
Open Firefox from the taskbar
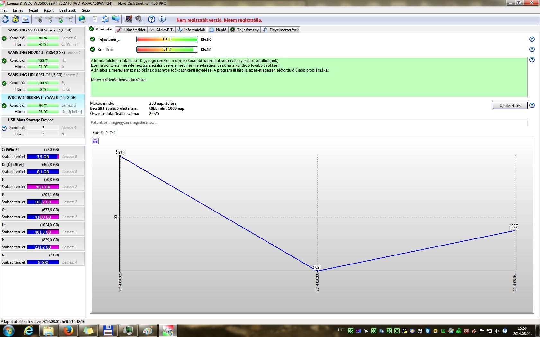[68, 331]
